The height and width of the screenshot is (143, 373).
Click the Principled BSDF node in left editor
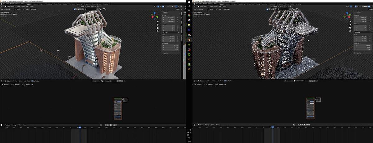click(118, 109)
